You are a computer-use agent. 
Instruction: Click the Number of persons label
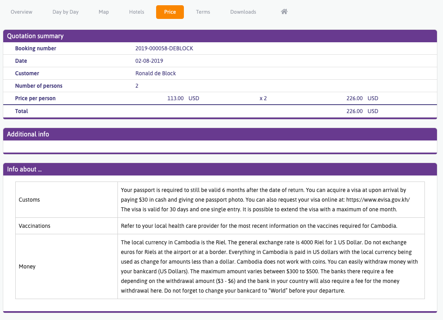pyautogui.click(x=39, y=86)
